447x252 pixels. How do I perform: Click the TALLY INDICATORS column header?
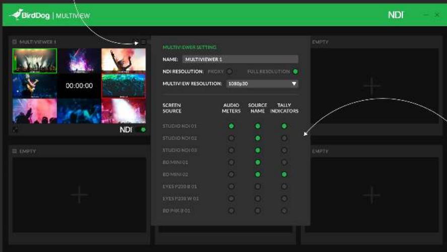click(x=284, y=108)
